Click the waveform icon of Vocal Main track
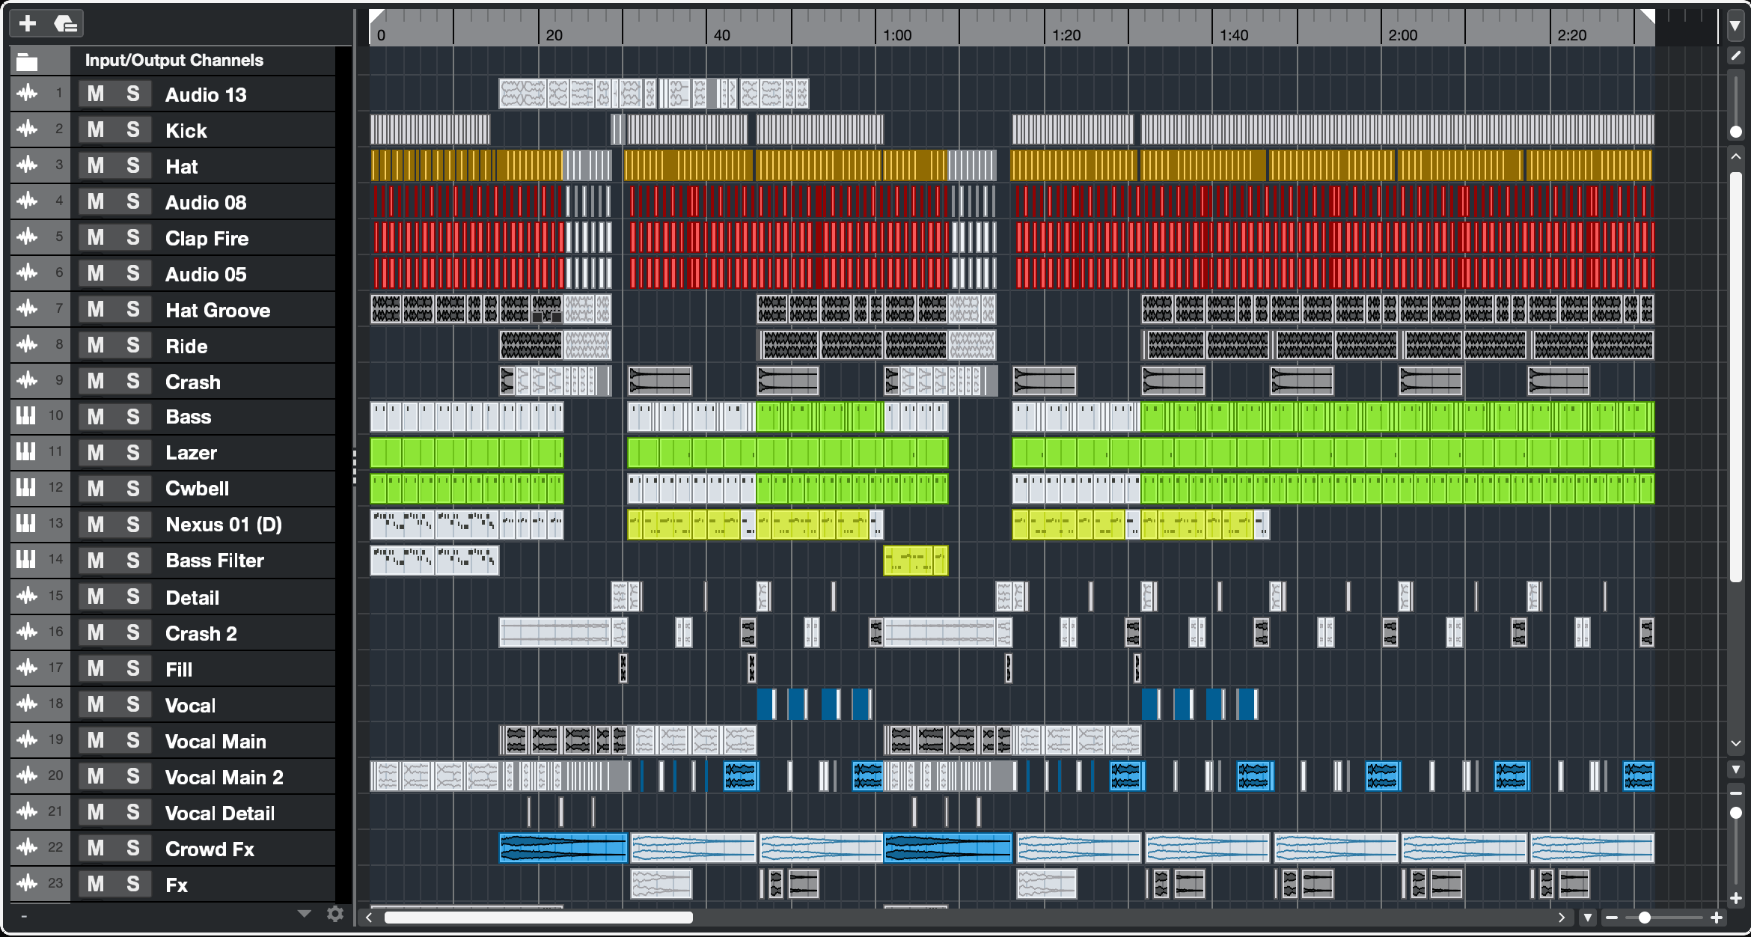 (28, 740)
